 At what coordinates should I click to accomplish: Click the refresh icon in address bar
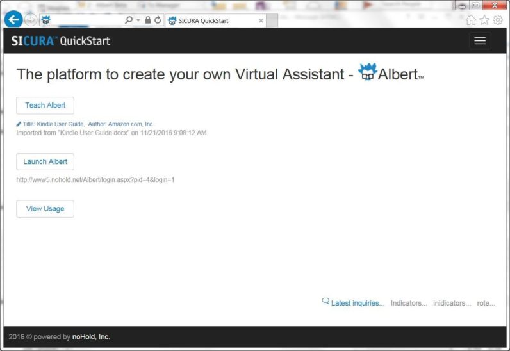pyautogui.click(x=158, y=20)
